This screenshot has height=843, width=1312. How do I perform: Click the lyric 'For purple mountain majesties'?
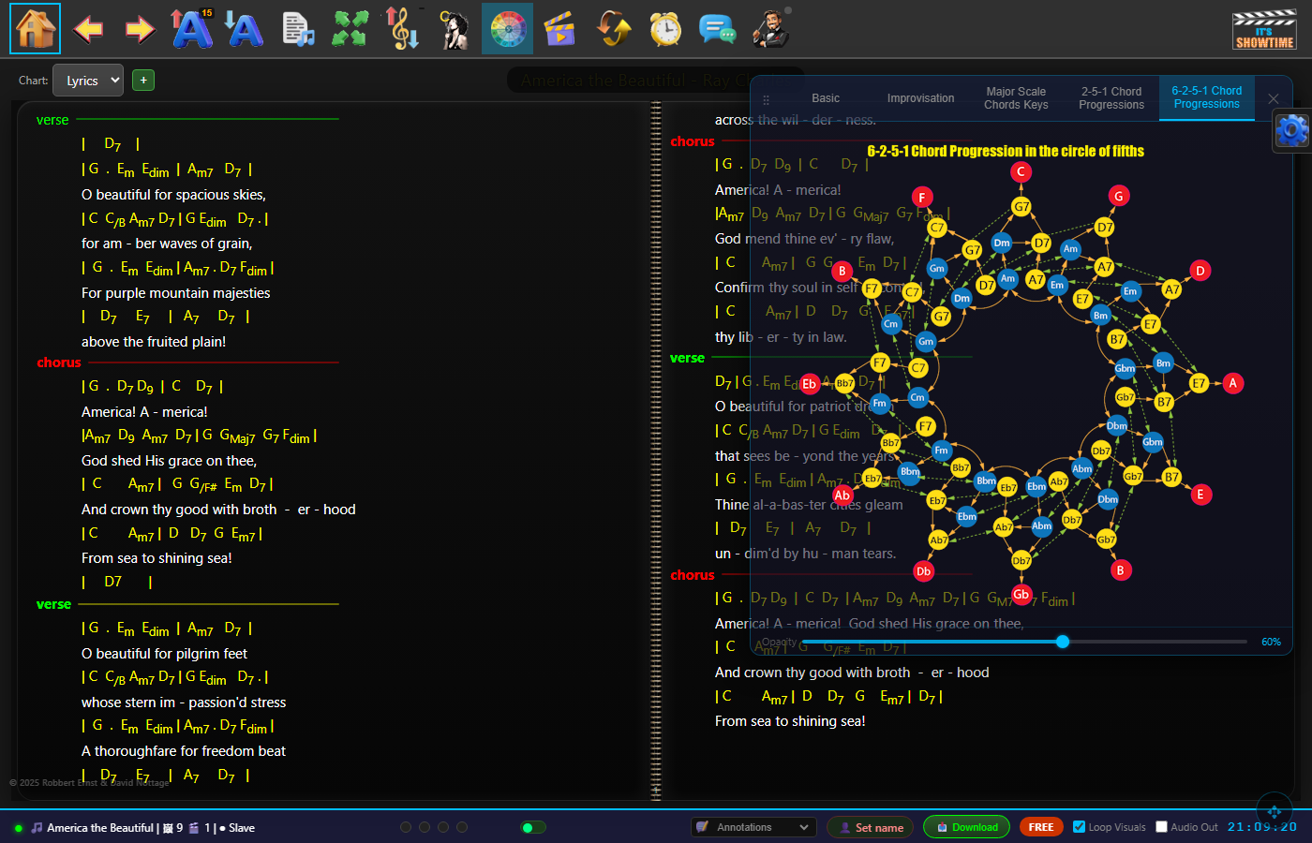(x=176, y=293)
